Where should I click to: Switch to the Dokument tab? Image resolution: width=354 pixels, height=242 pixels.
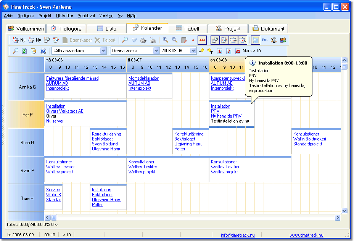click(x=268, y=29)
